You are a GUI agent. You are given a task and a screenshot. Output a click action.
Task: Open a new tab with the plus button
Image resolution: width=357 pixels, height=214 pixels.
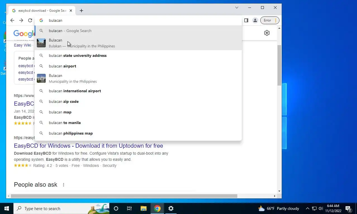[81, 11]
